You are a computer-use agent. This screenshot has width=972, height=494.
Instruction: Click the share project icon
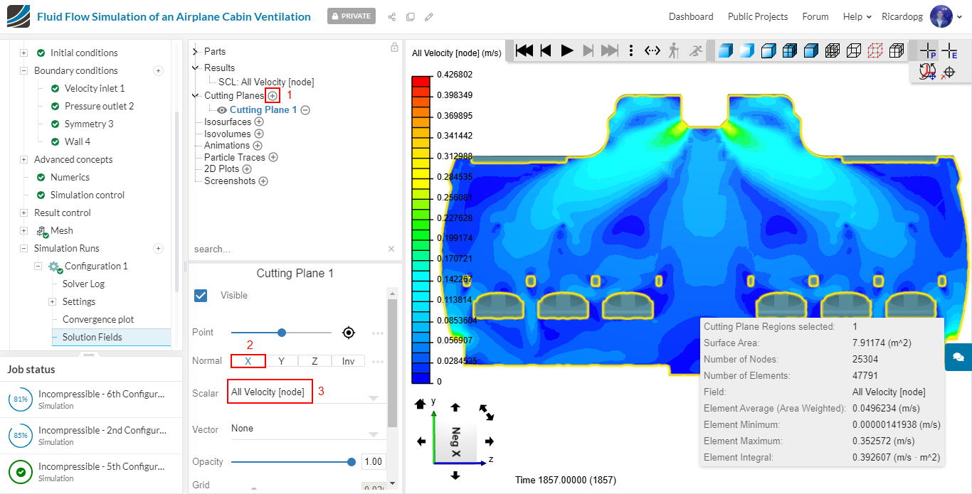click(391, 16)
